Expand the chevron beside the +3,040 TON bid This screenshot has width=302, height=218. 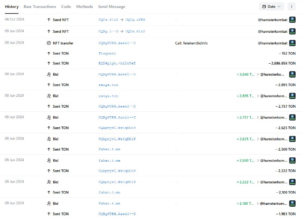click(258, 75)
